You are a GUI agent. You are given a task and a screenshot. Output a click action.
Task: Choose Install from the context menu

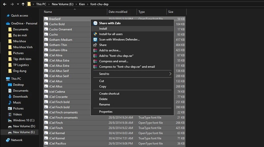[x=103, y=29]
